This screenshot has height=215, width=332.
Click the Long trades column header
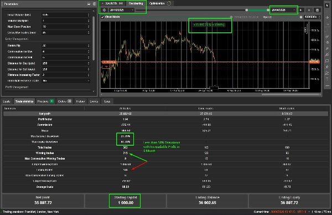tap(206, 109)
